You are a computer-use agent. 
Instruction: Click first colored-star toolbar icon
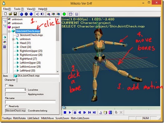pos(48,14)
